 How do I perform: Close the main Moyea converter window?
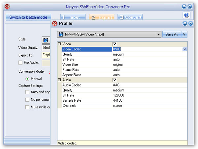(190, 7)
